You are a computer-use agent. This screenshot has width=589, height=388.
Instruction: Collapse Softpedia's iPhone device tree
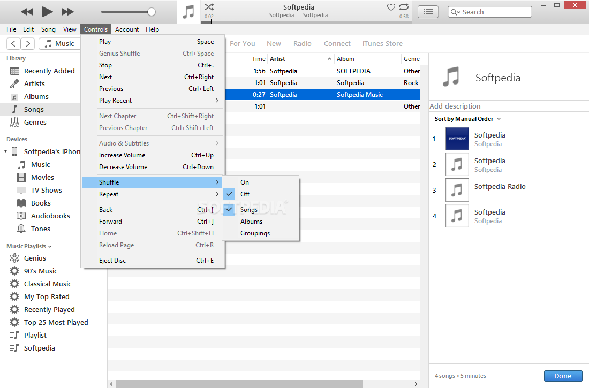pyautogui.click(x=6, y=151)
